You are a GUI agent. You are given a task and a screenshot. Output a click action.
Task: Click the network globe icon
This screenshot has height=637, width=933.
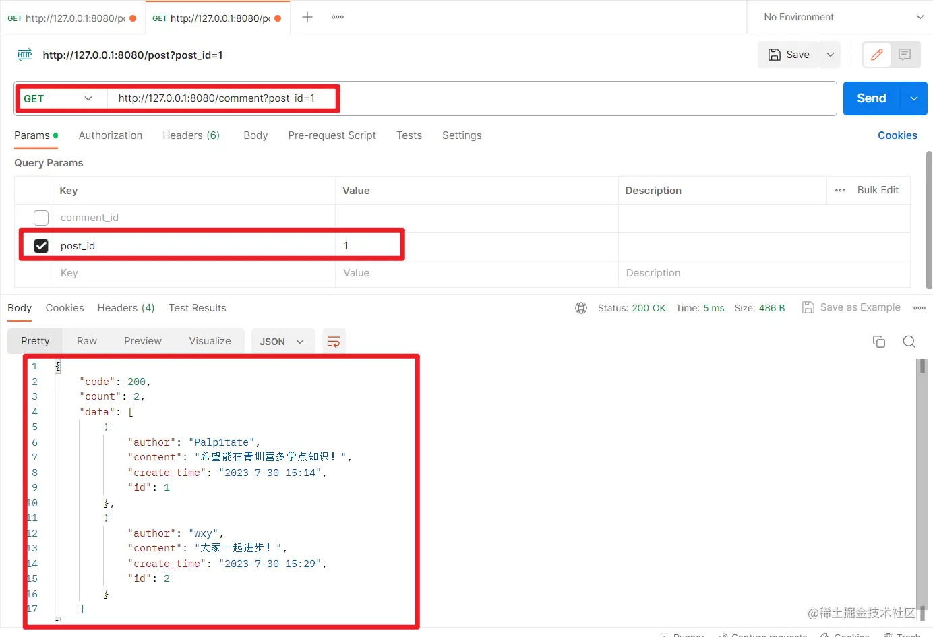point(581,308)
